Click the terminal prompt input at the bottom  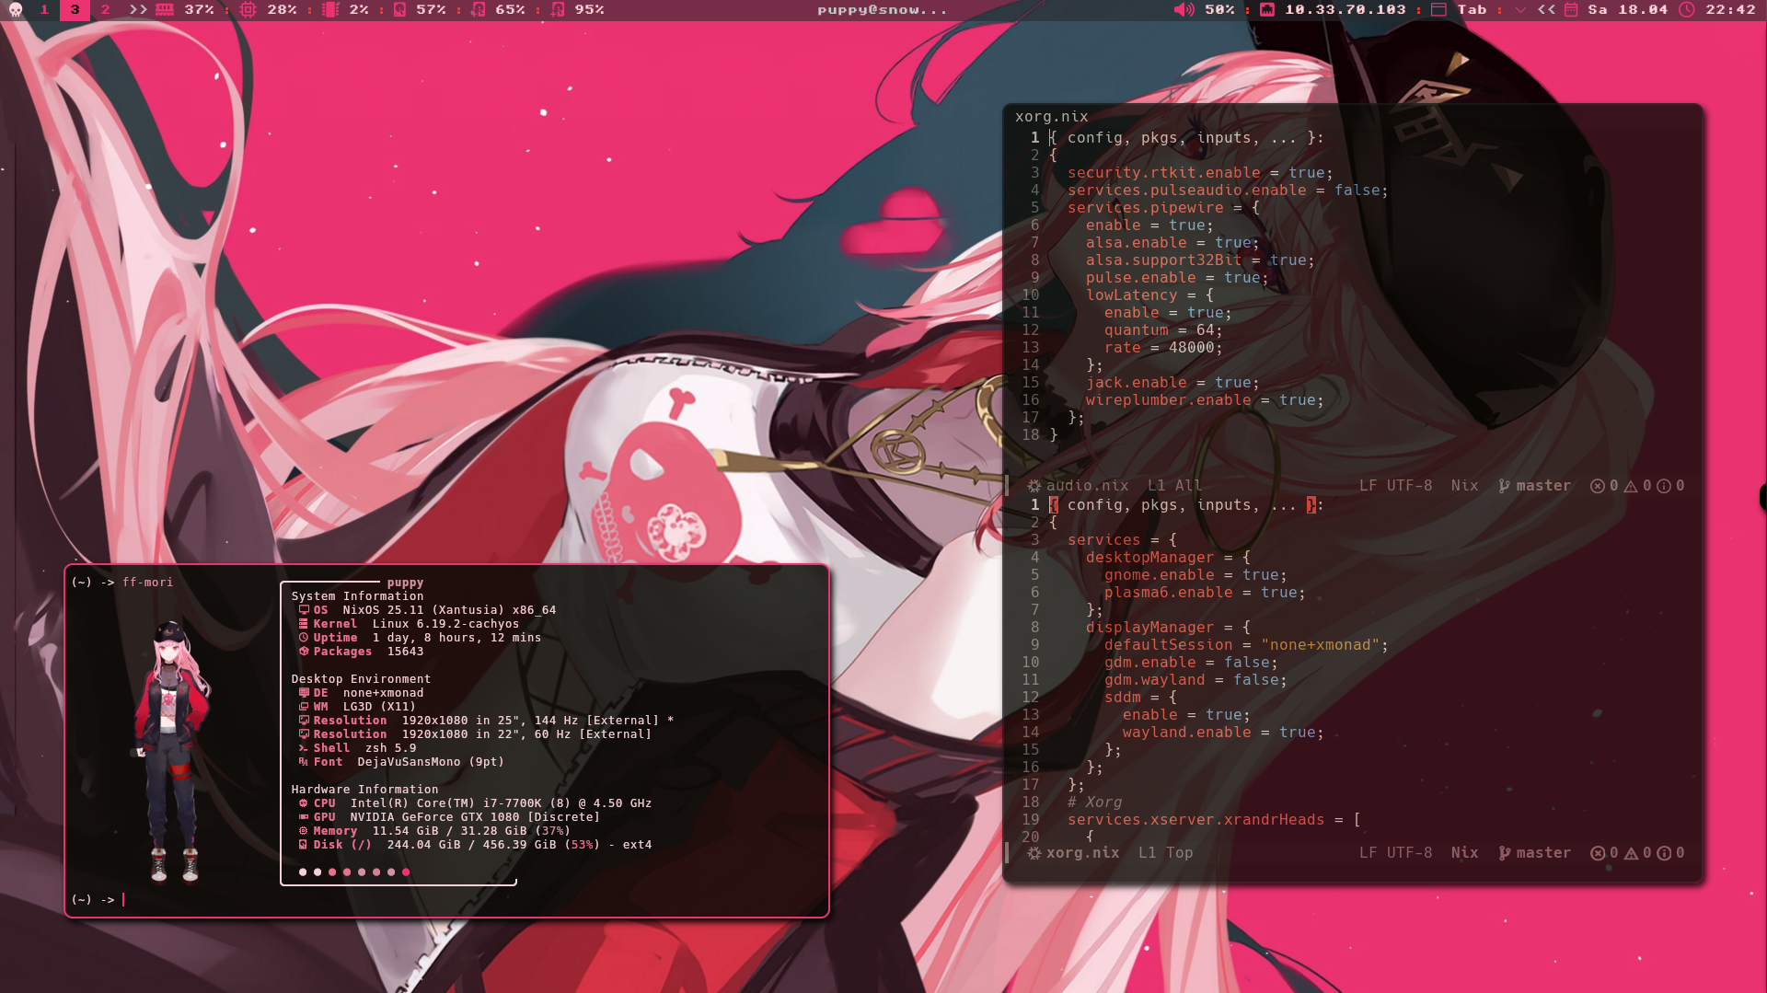tap(123, 900)
